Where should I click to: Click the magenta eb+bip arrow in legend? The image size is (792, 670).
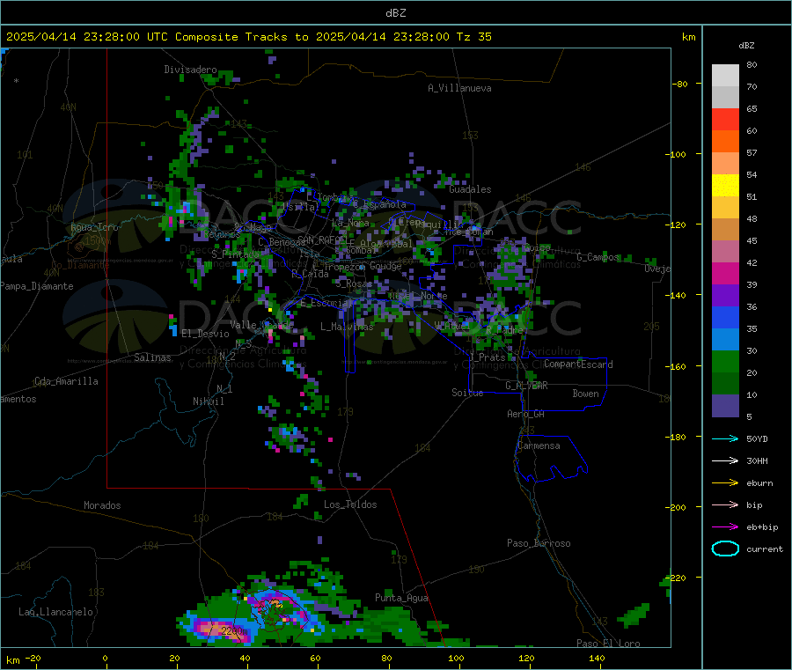[x=725, y=527]
